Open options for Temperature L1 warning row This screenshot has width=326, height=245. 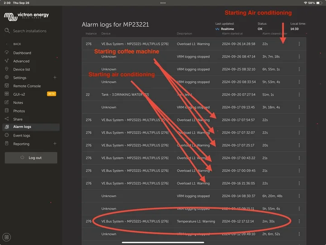tap(299, 221)
